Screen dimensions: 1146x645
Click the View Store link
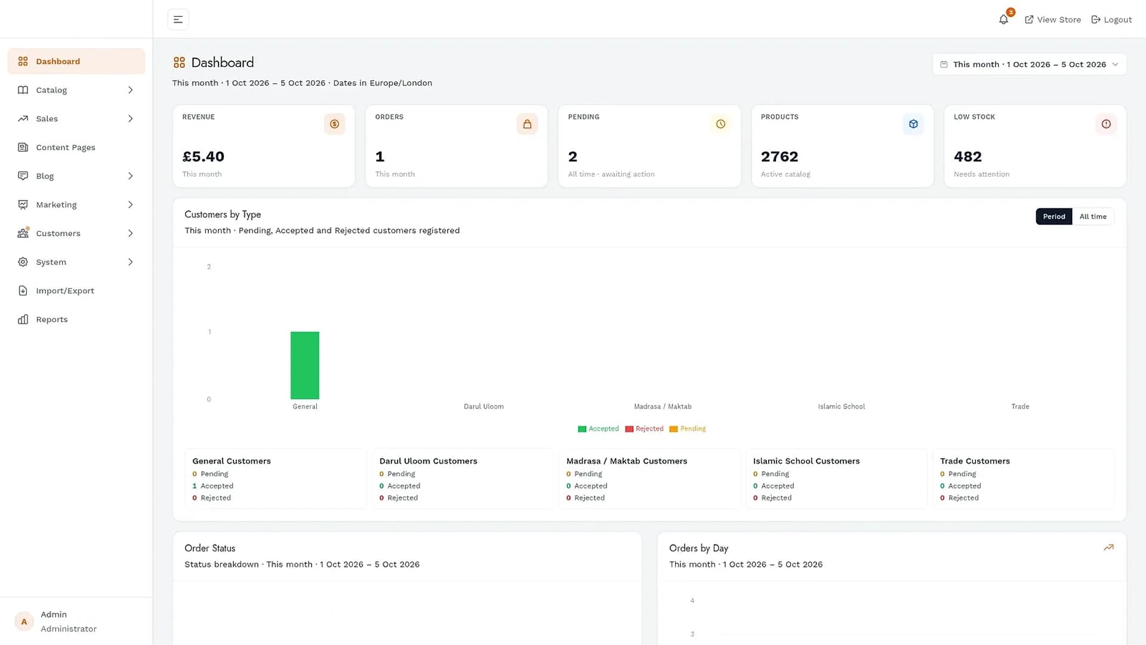1053,20
